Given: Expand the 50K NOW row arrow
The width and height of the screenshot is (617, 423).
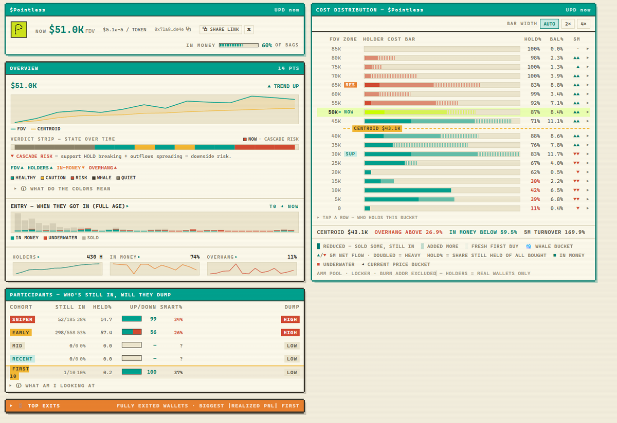Looking at the screenshot, I should [x=588, y=112].
